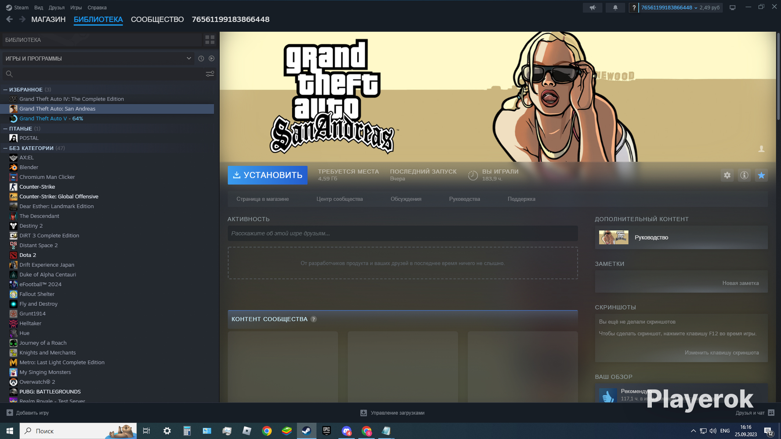
Task: Collapse the Избранное category
Action: point(5,90)
